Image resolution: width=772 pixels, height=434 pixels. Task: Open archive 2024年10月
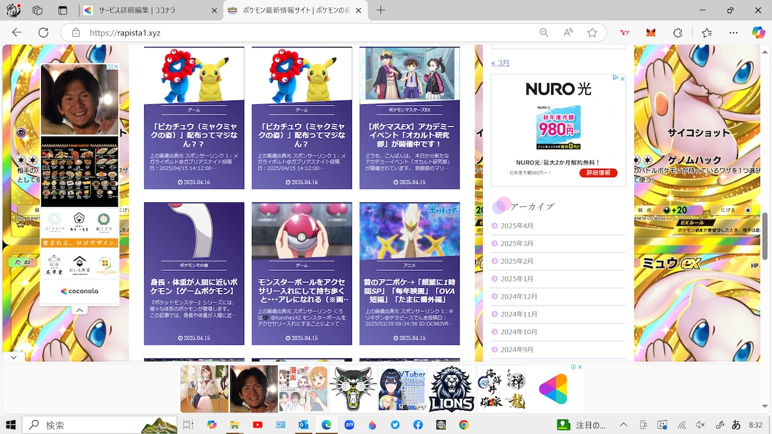[x=519, y=332]
